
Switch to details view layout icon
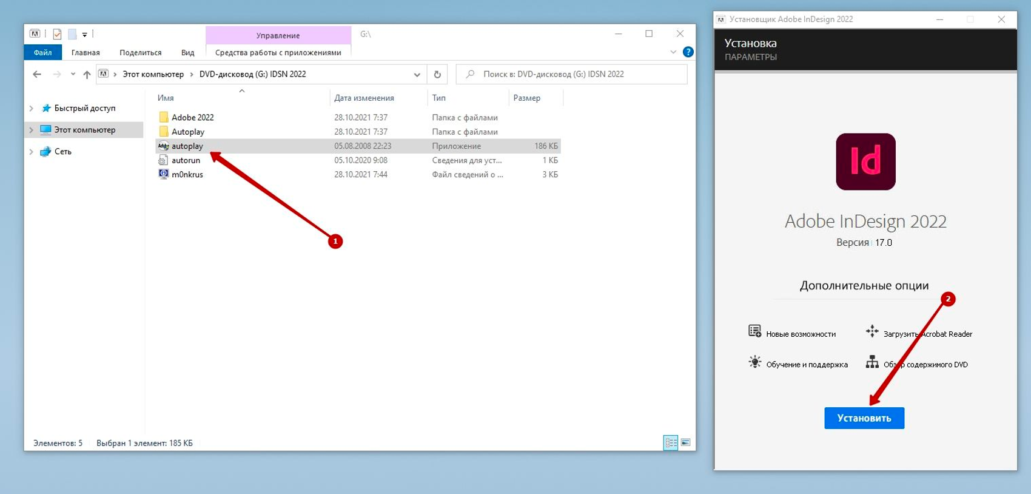pos(671,442)
